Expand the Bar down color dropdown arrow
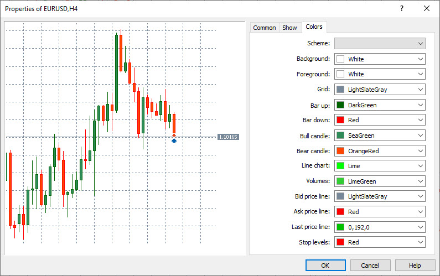The height and width of the screenshot is (276, 440). pos(421,120)
